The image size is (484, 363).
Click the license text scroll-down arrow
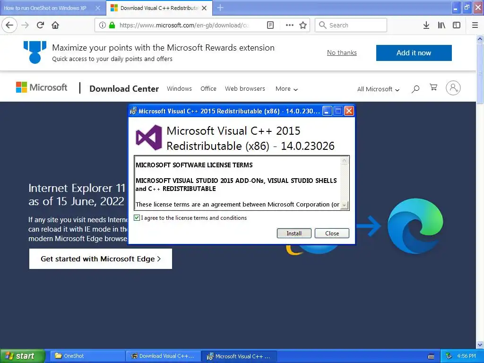[x=345, y=205]
